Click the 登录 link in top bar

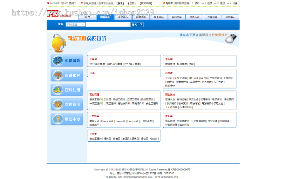click(120, 3)
